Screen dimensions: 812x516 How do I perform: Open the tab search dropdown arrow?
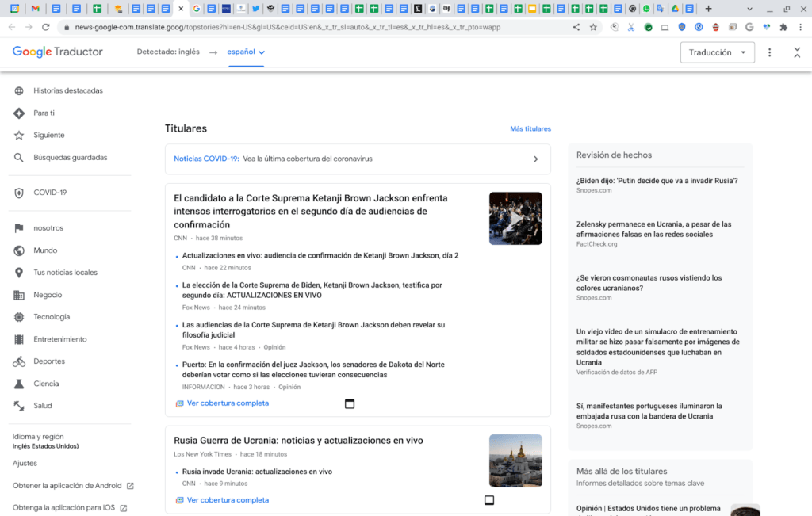(x=749, y=9)
